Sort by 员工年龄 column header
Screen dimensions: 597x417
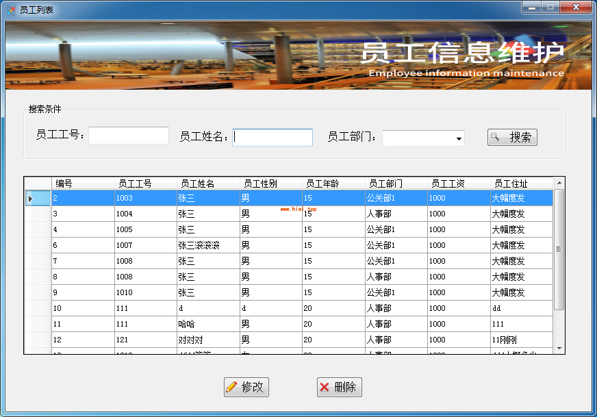click(x=333, y=184)
